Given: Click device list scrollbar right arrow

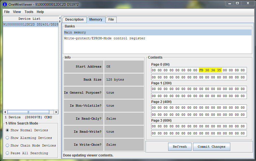Looking at the screenshot, I should pos(56,112).
